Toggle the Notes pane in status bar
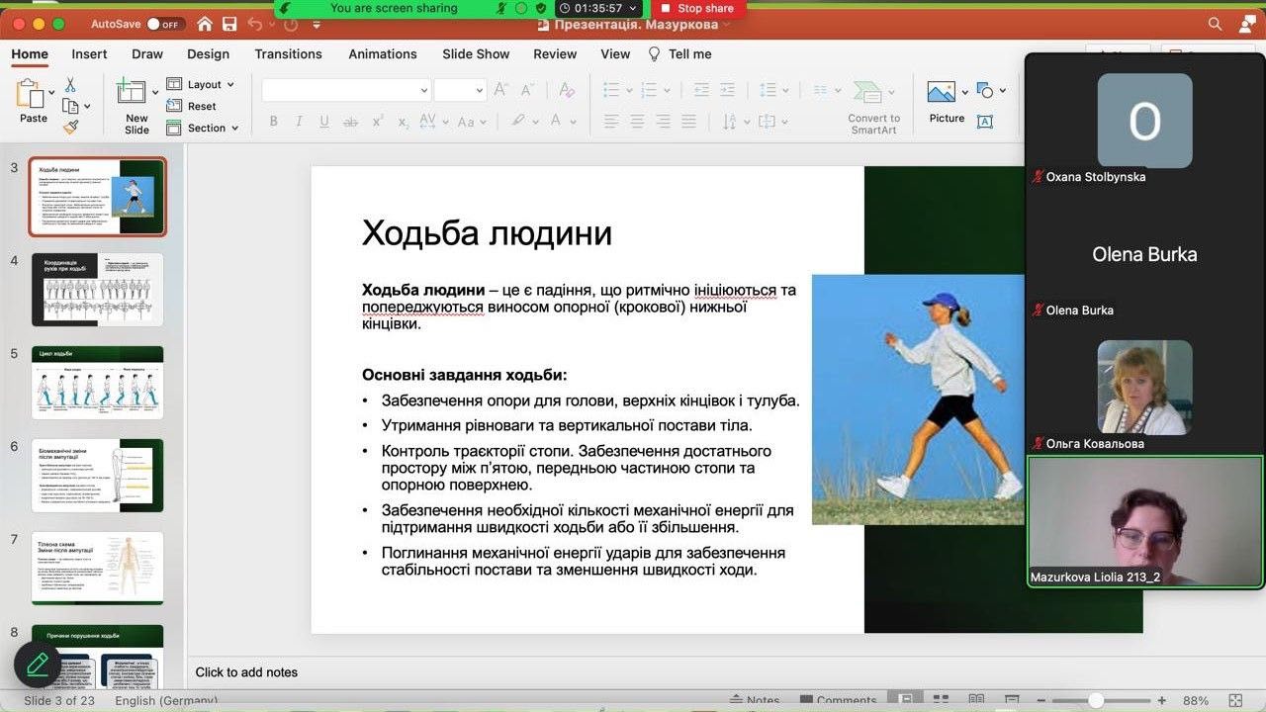This screenshot has height=712, width=1266. pyautogui.click(x=756, y=700)
